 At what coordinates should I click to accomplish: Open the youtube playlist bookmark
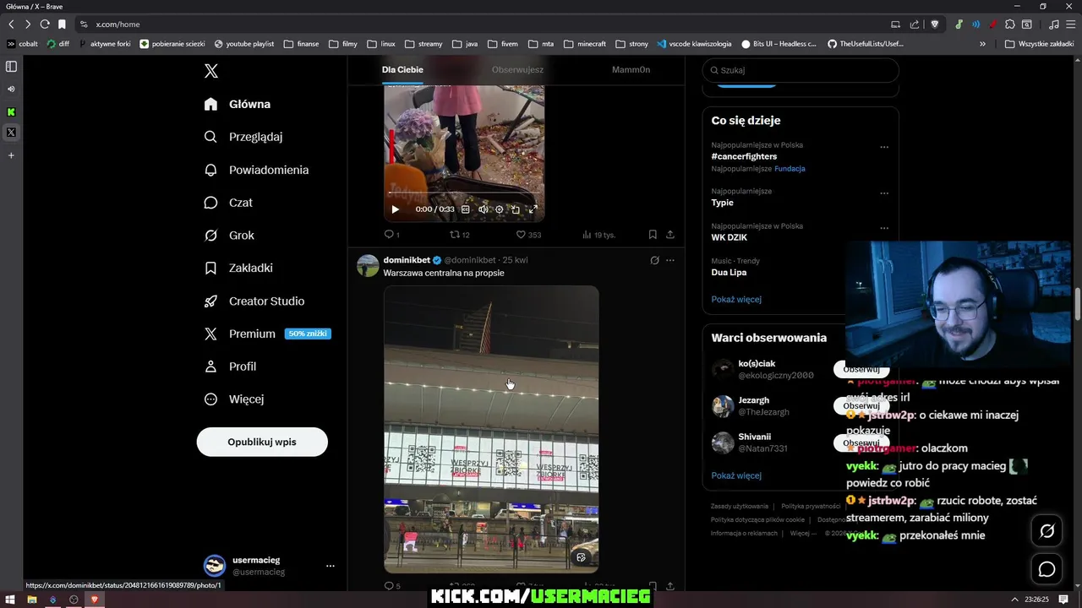244,44
